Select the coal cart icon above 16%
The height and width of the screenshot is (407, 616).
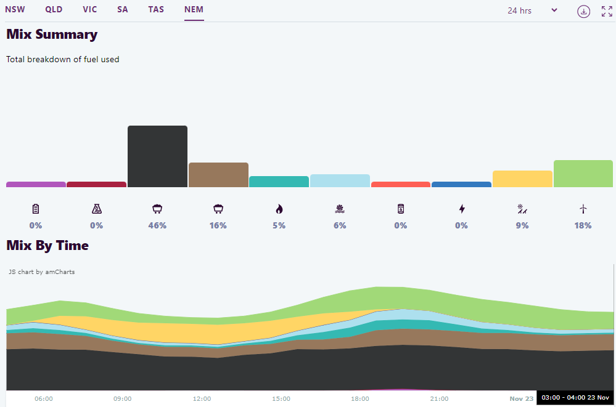click(x=218, y=209)
